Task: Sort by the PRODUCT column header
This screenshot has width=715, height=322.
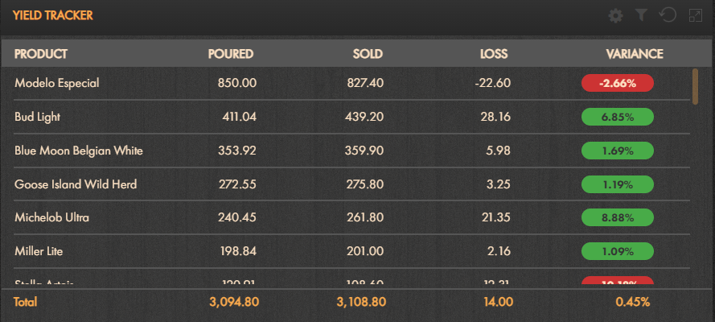Action: tap(40, 54)
